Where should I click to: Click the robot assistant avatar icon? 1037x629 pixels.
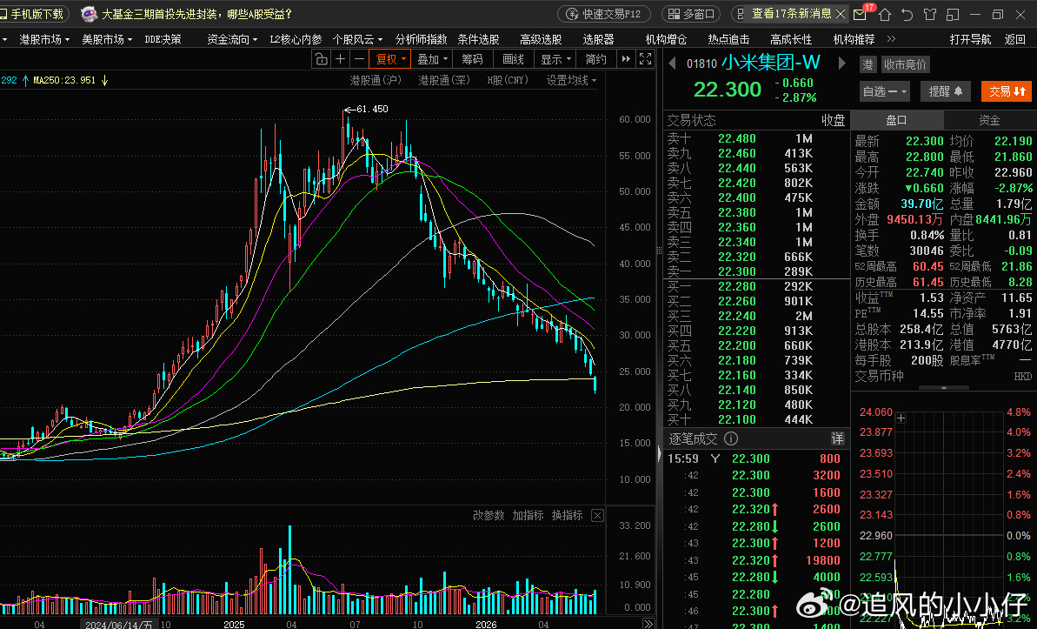click(90, 14)
